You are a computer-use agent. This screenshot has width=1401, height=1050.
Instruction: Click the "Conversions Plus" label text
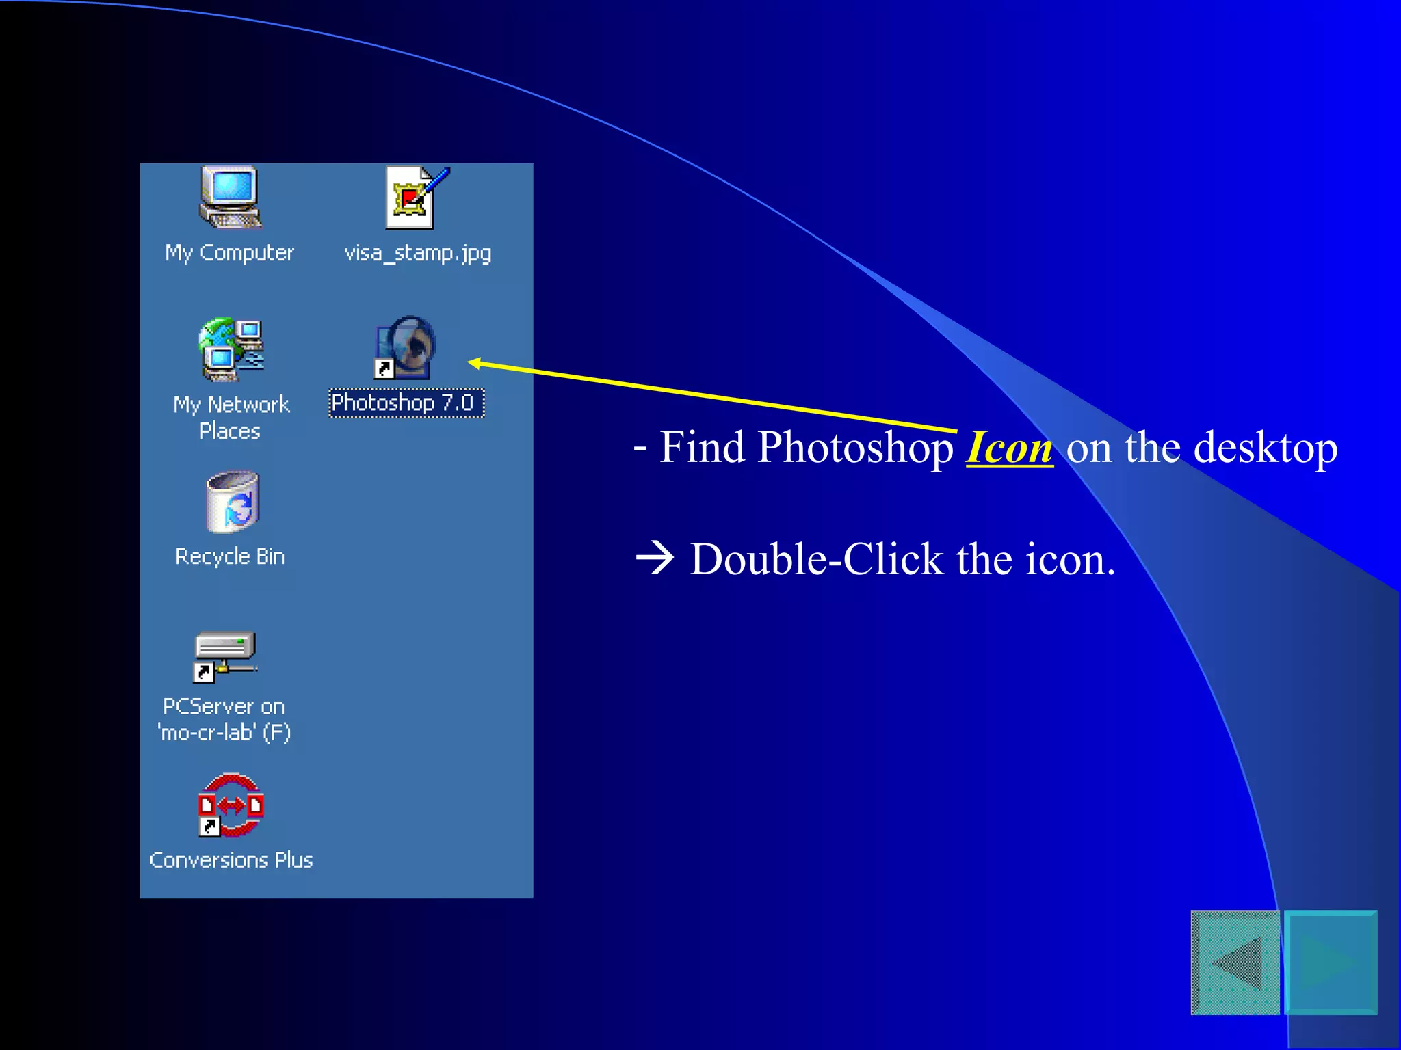click(231, 860)
